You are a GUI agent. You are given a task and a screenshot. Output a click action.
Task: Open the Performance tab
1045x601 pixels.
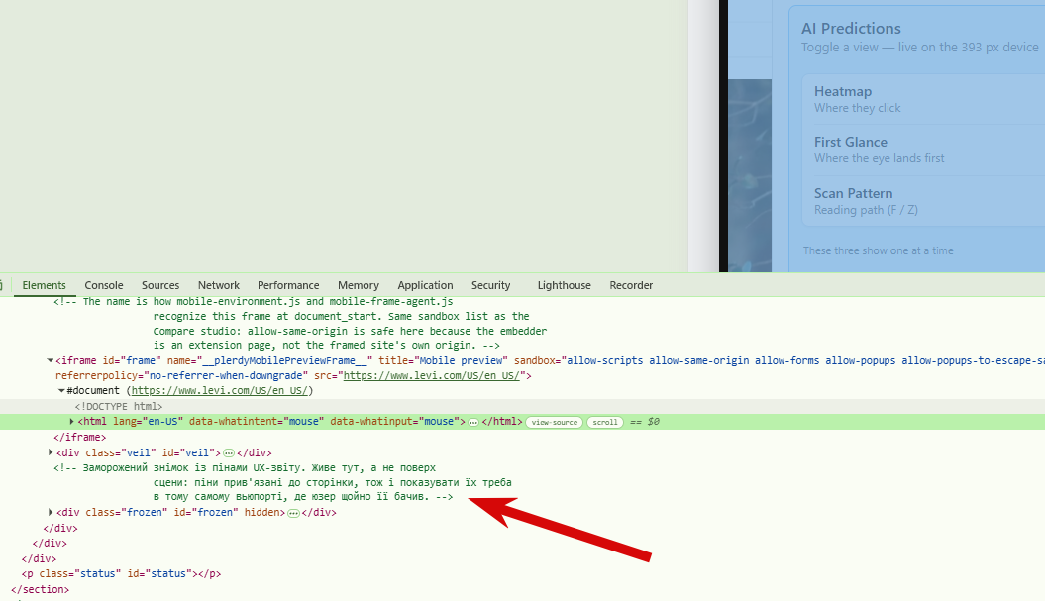(x=288, y=285)
